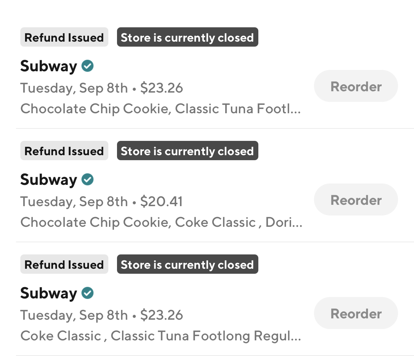
Task: Click verified badge on $20.41 Subway order
Action: click(x=88, y=179)
